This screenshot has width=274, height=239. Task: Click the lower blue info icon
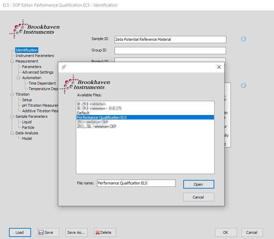[x=243, y=85]
